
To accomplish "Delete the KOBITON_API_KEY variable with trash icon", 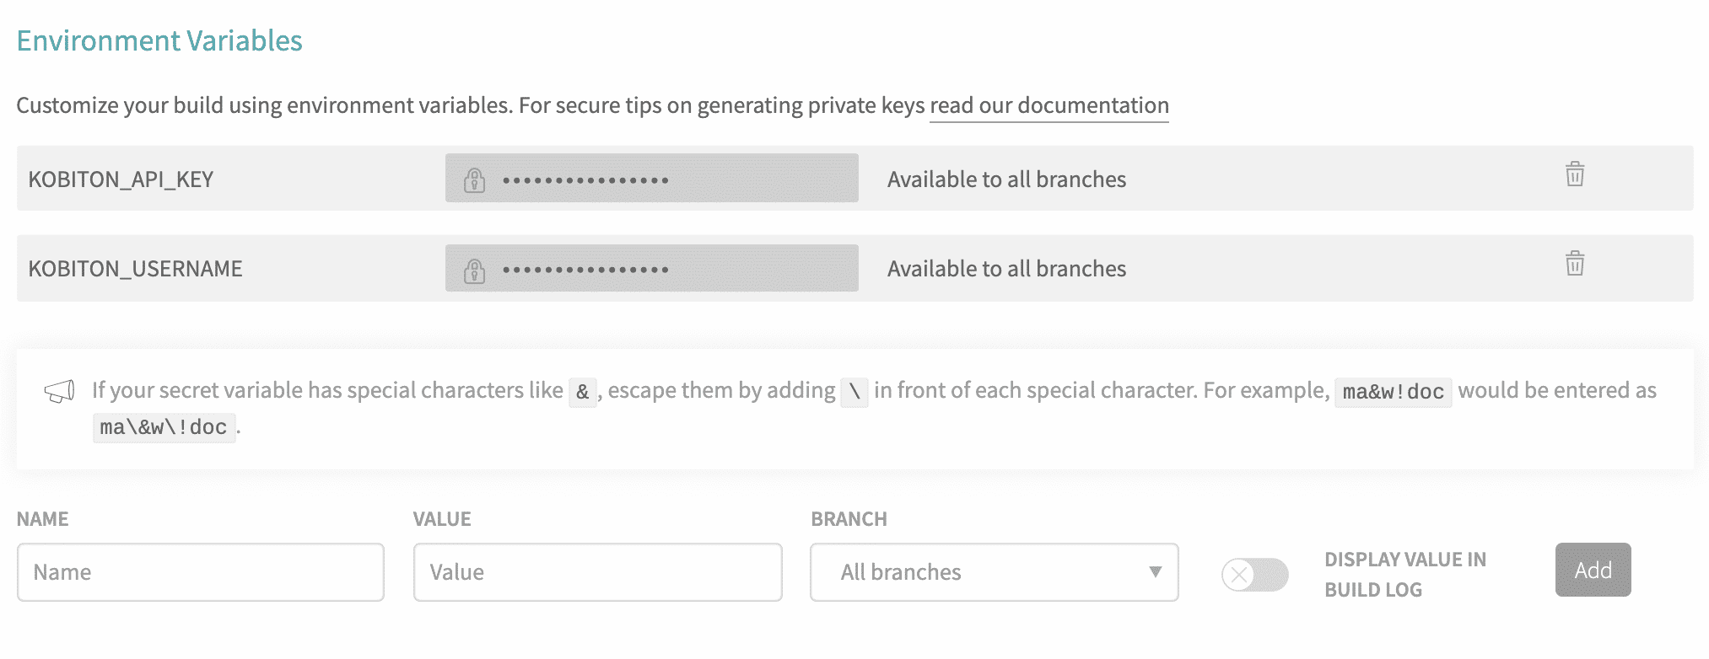I will [x=1574, y=174].
